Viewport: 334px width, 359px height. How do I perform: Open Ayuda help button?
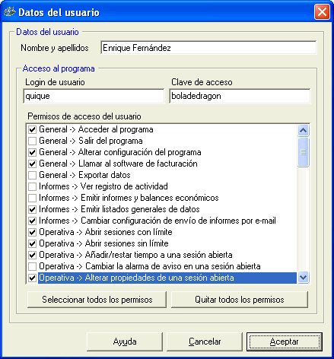(125, 342)
